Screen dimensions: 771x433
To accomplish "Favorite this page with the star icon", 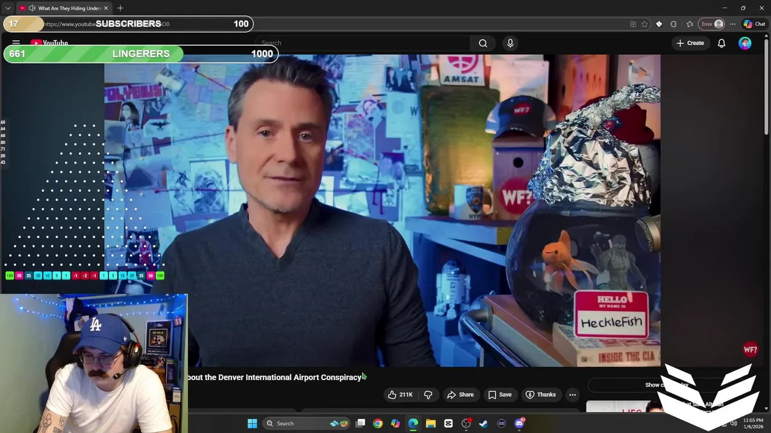I will click(x=645, y=24).
